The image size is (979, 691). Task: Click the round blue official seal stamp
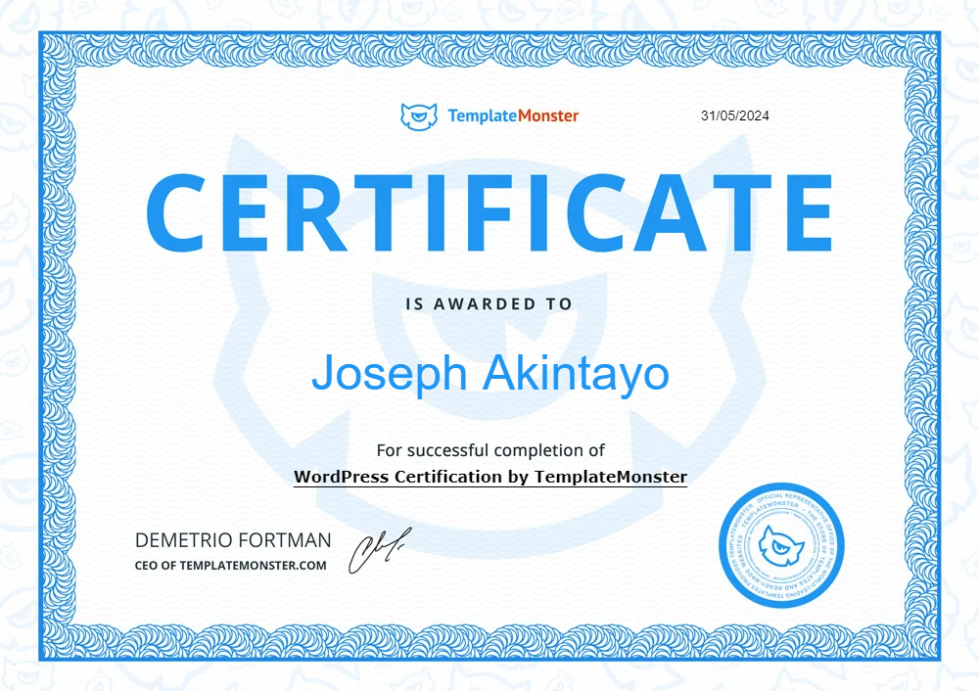click(781, 545)
